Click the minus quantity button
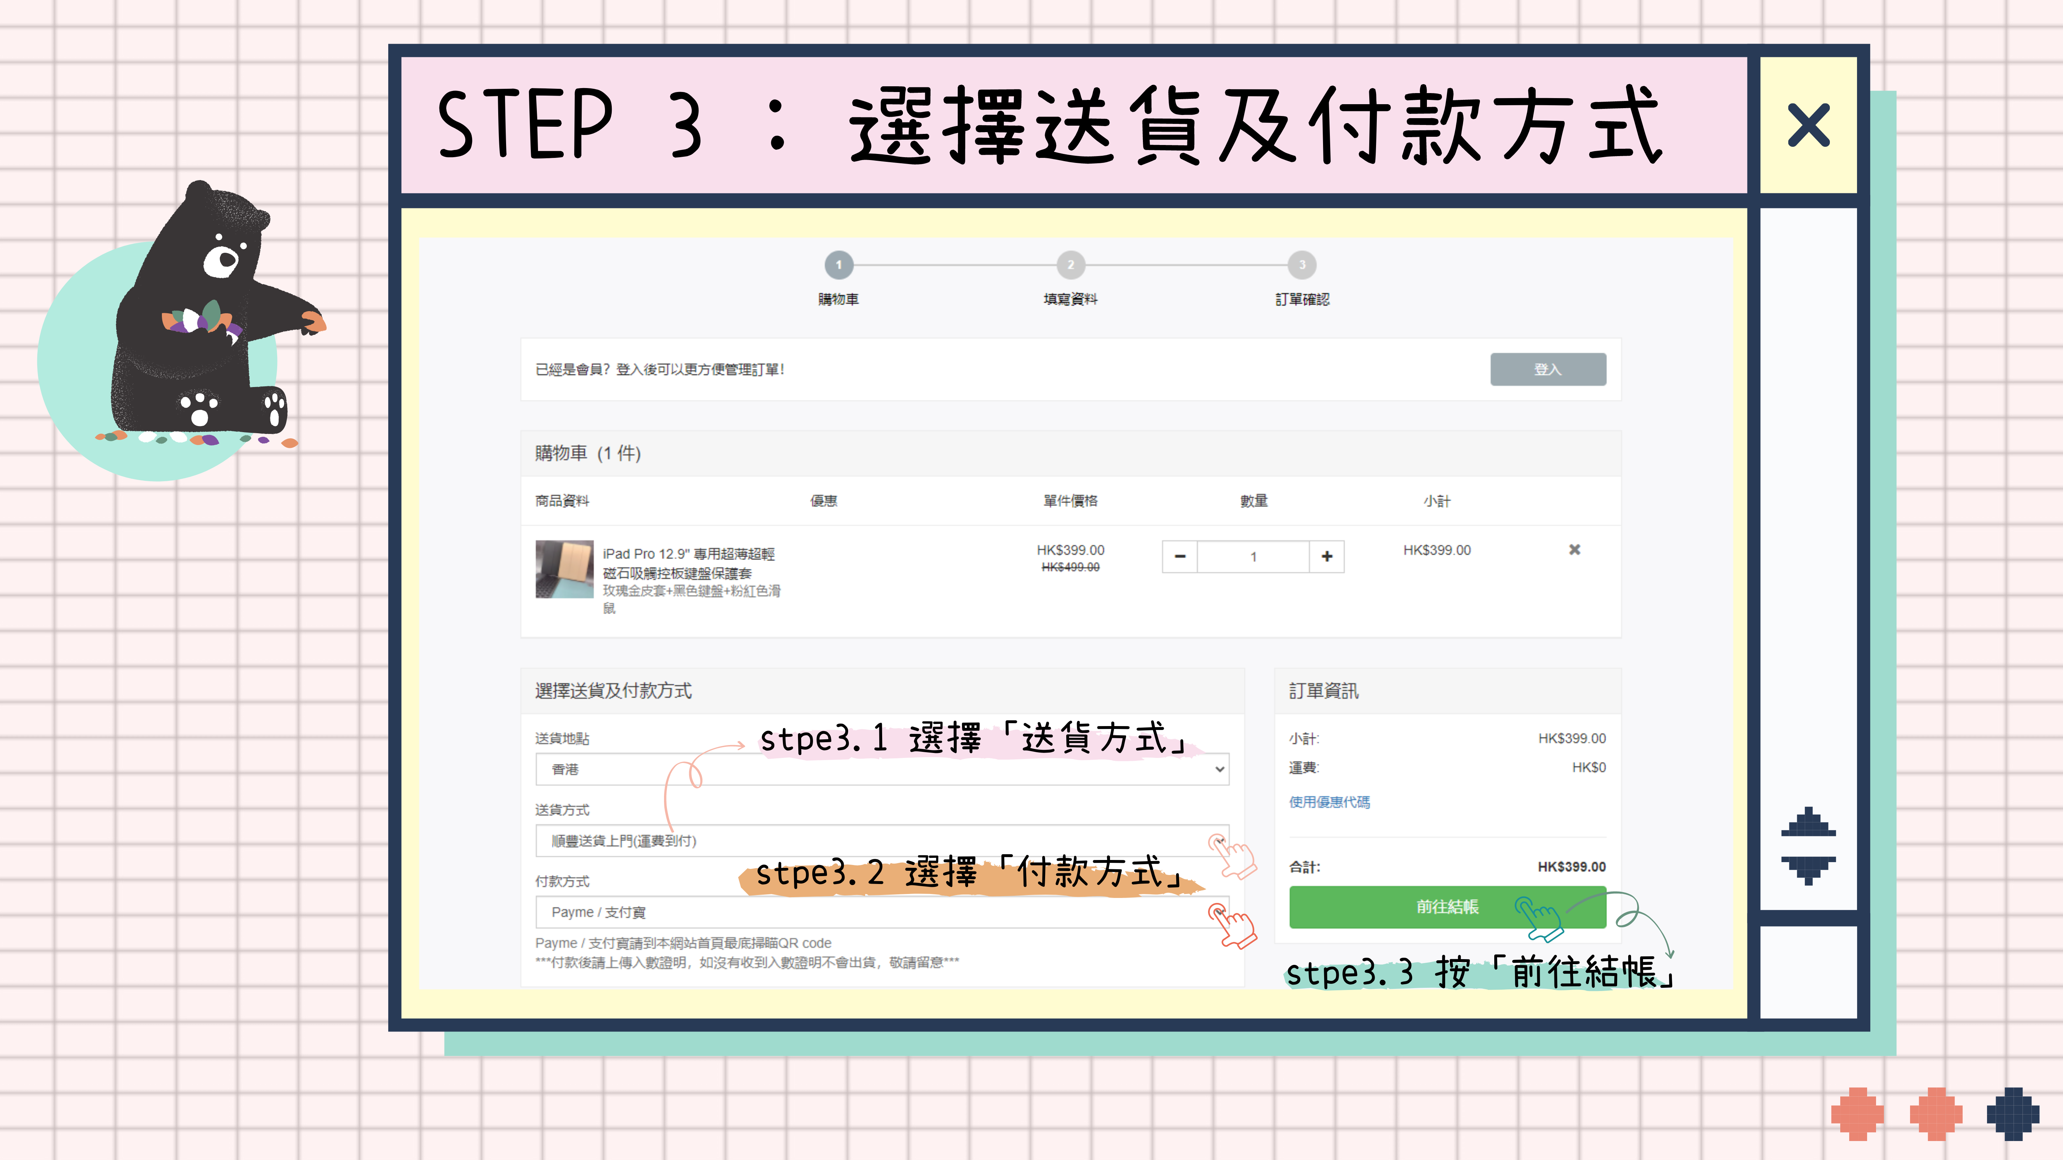Viewport: 2063px width, 1160px height. pos(1180,556)
